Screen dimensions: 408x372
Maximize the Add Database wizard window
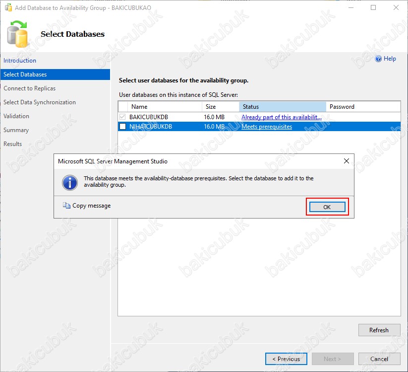[373, 7]
